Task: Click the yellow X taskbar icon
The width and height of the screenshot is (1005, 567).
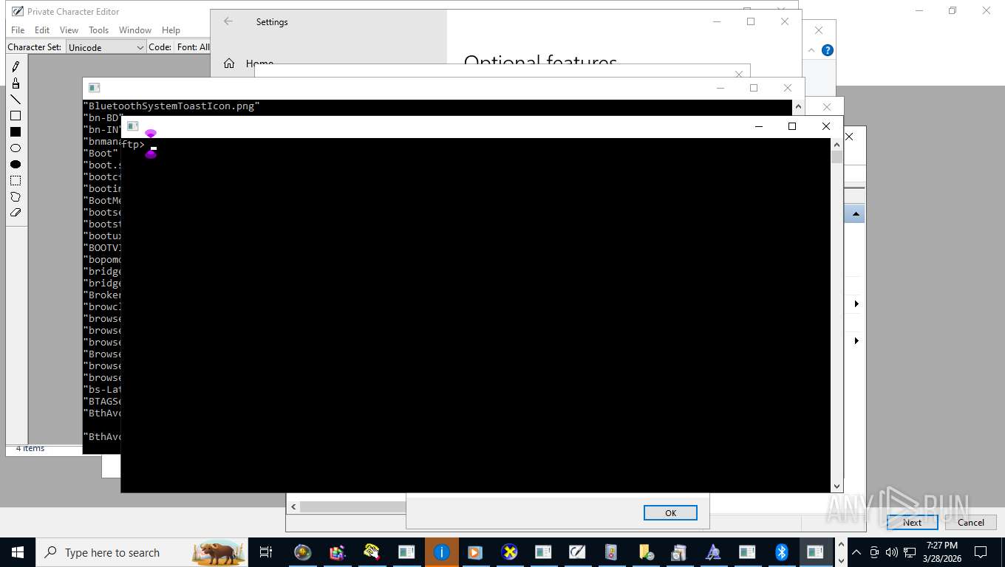Action: 509,552
